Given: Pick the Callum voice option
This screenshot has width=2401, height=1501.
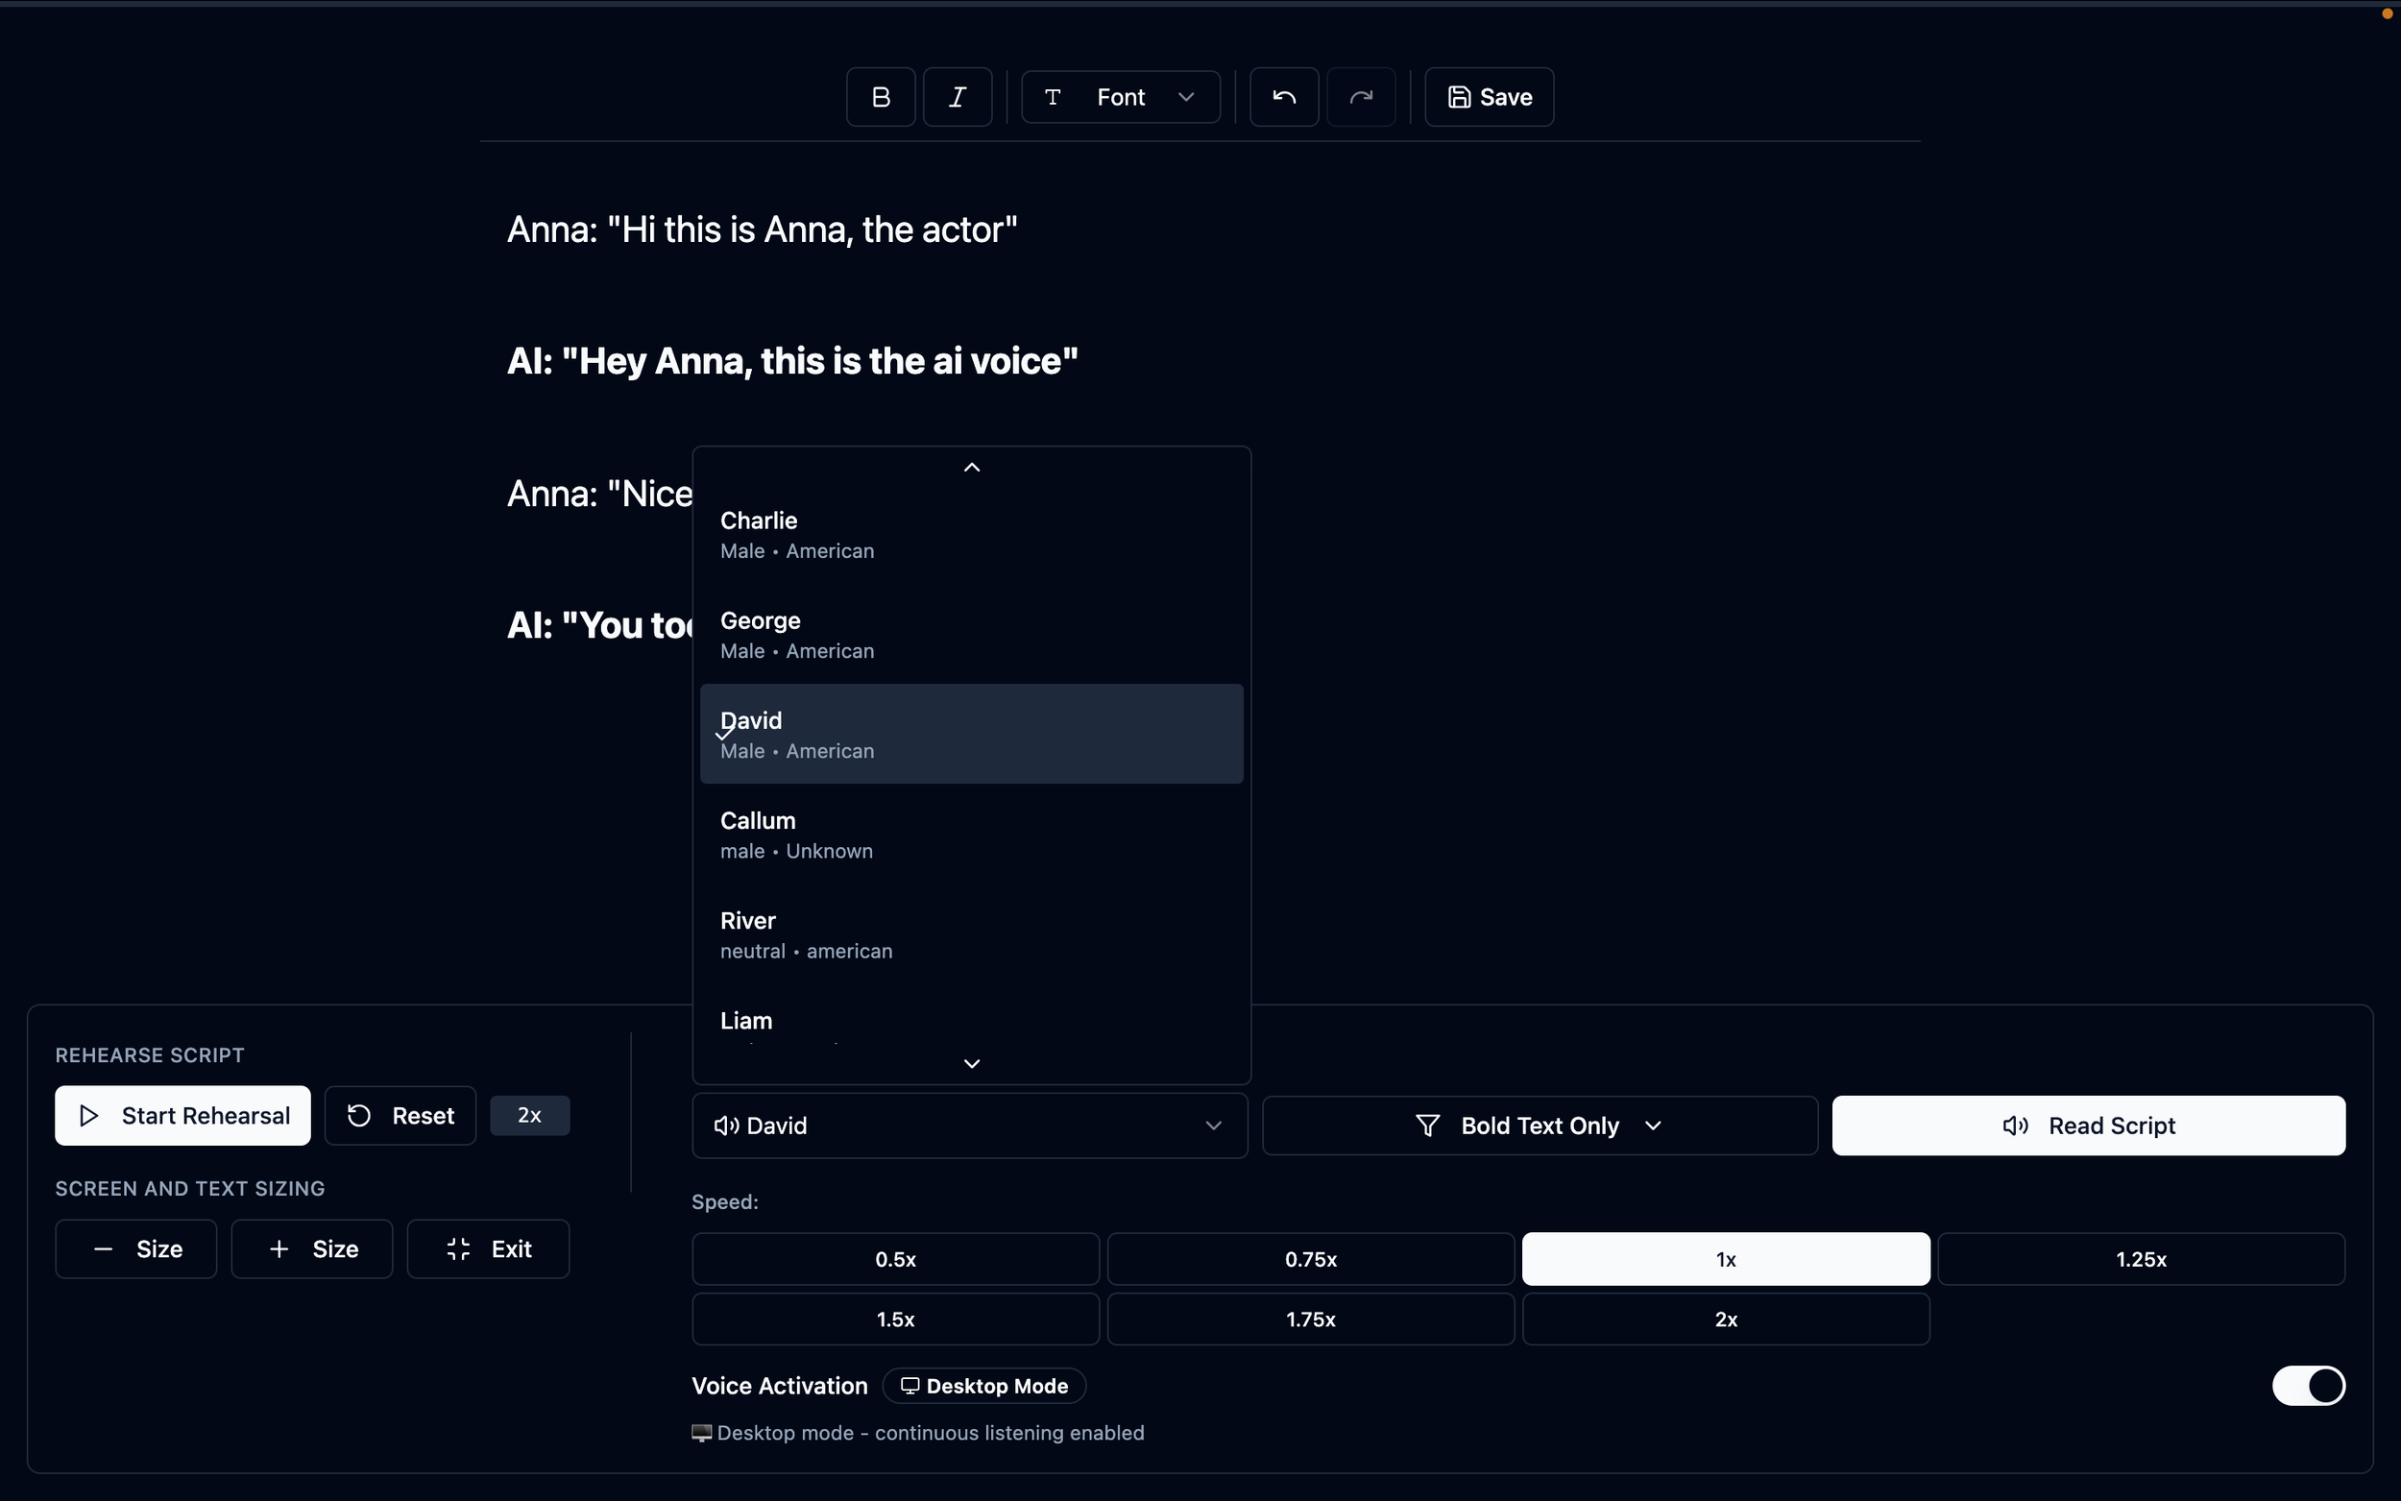Looking at the screenshot, I should (971, 835).
